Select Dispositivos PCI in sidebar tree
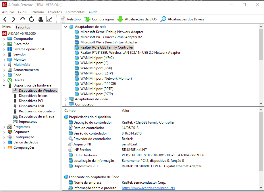Screen dimensions: 264x192 tap(31, 101)
